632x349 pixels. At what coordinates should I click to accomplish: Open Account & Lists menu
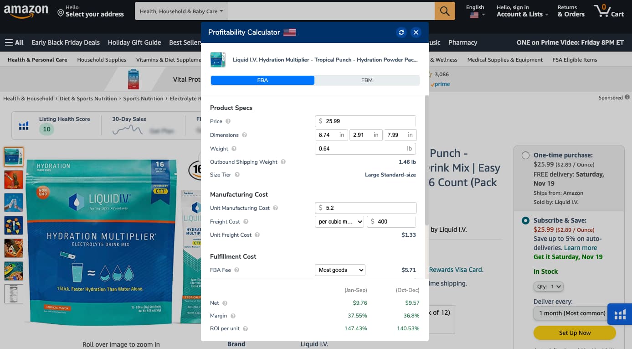coord(522,11)
